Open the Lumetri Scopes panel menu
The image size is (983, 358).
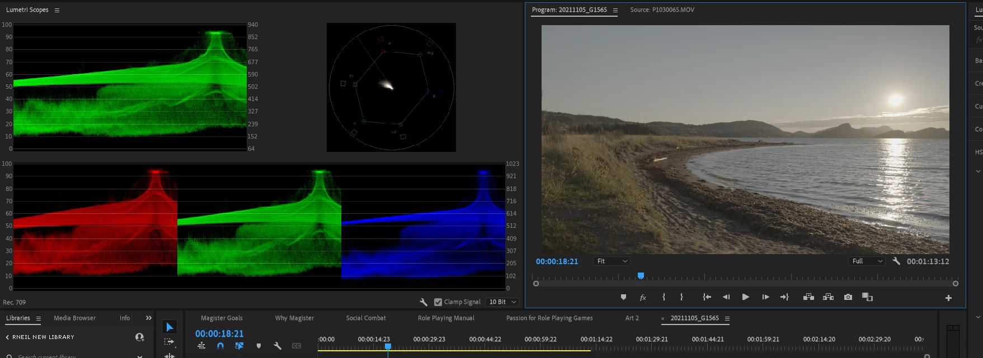tap(57, 10)
